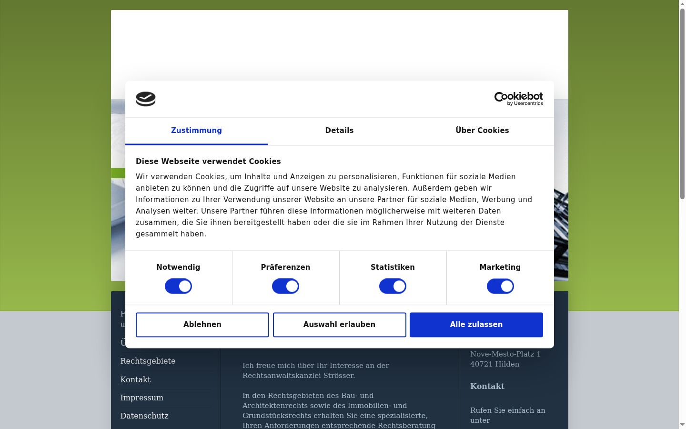Click the text 'Rufen Sie einfach an unter'
The height and width of the screenshot is (429, 686).
pyautogui.click(x=507, y=415)
